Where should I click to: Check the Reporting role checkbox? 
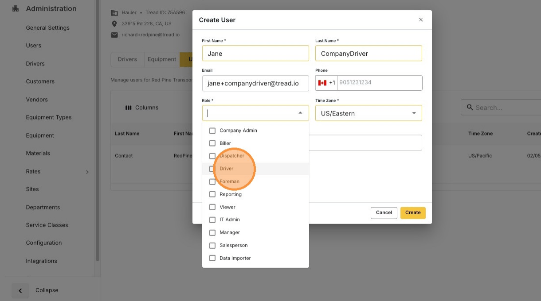212,194
